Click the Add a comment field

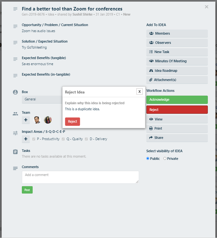click(x=80, y=177)
